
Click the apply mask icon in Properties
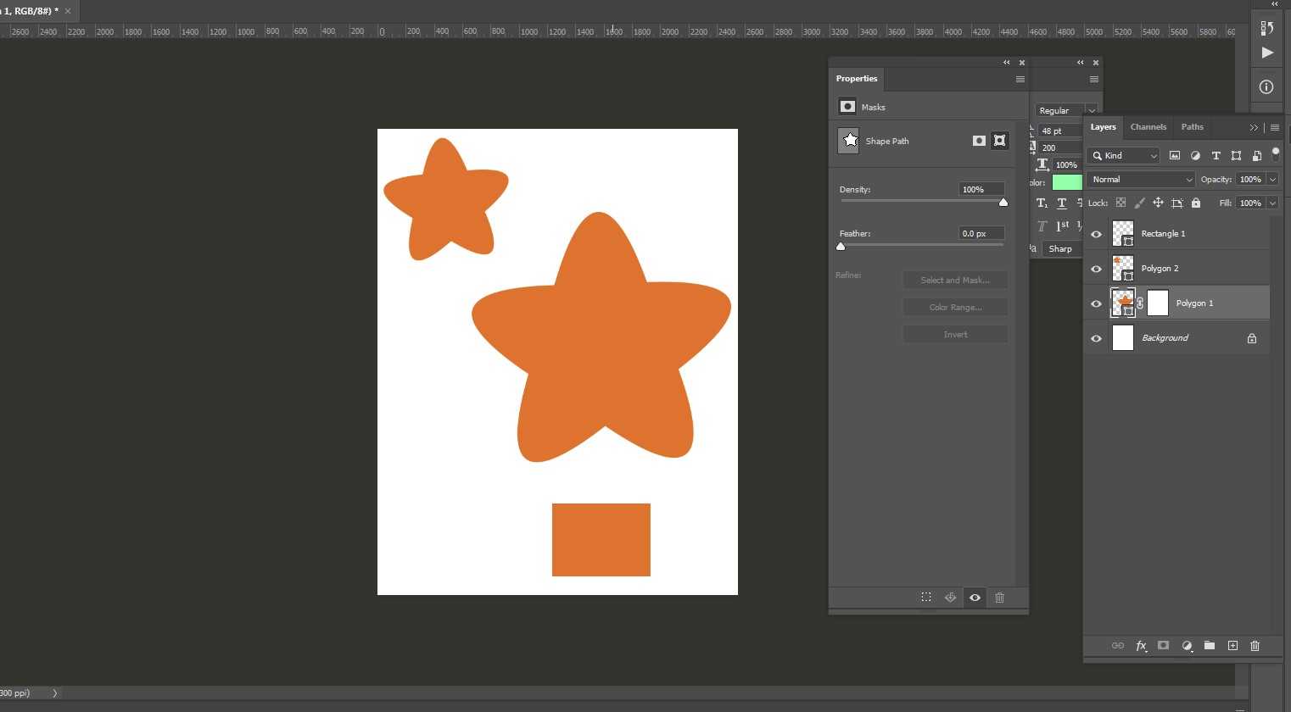point(950,598)
